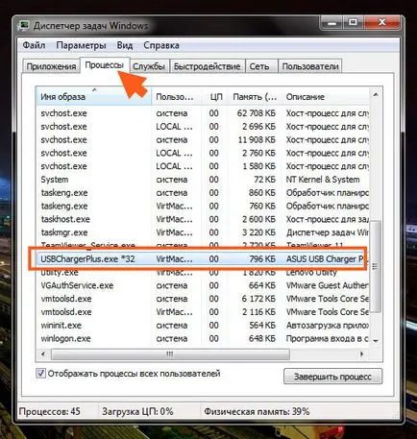The height and width of the screenshot is (439, 417).
Task: Sort by Пользо... column header
Action: click(177, 97)
